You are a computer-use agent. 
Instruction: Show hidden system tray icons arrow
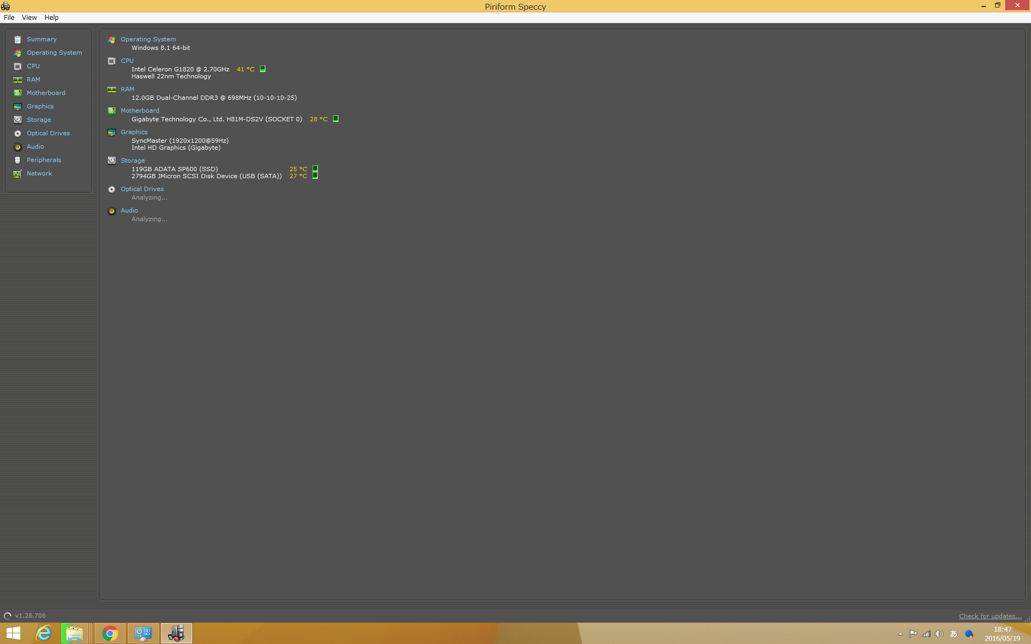(900, 634)
